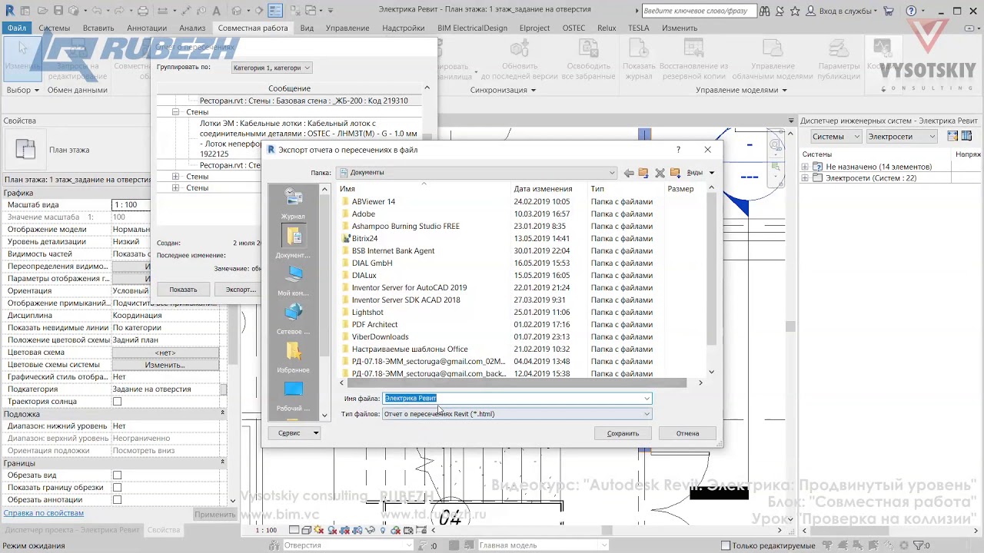Screen dimensions: 984x553
Task: Delete selected item with X icon
Action: point(660,173)
